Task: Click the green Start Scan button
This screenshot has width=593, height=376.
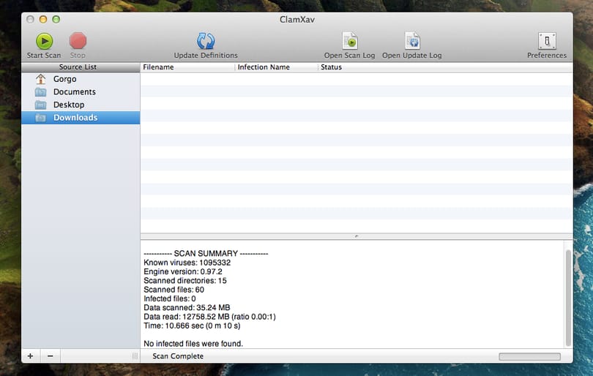Action: [44, 41]
